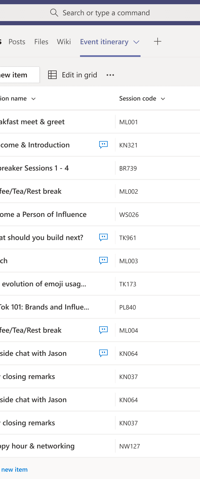Click the Edit in grid table icon
200x479 pixels.
[52, 75]
